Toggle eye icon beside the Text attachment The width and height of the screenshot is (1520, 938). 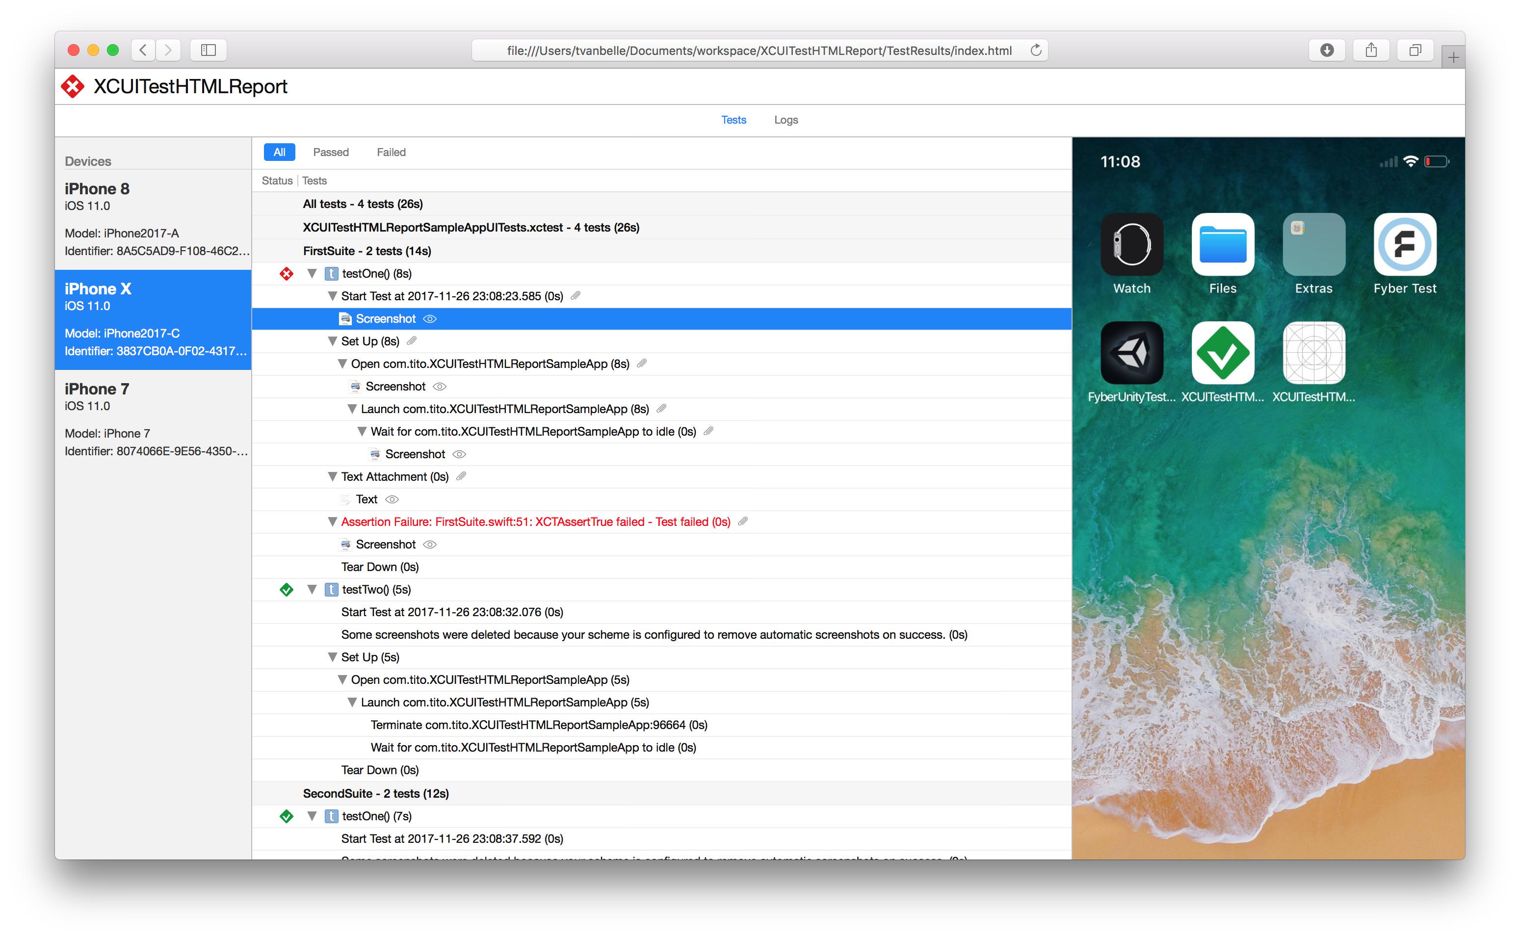pyautogui.click(x=392, y=499)
